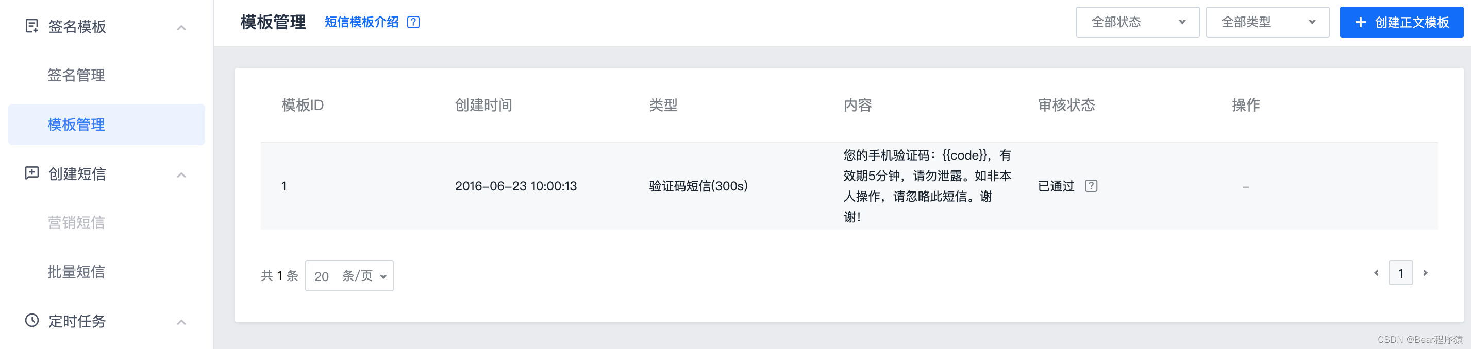Select page 1 in pagination
This screenshot has width=1471, height=349.
click(1400, 273)
